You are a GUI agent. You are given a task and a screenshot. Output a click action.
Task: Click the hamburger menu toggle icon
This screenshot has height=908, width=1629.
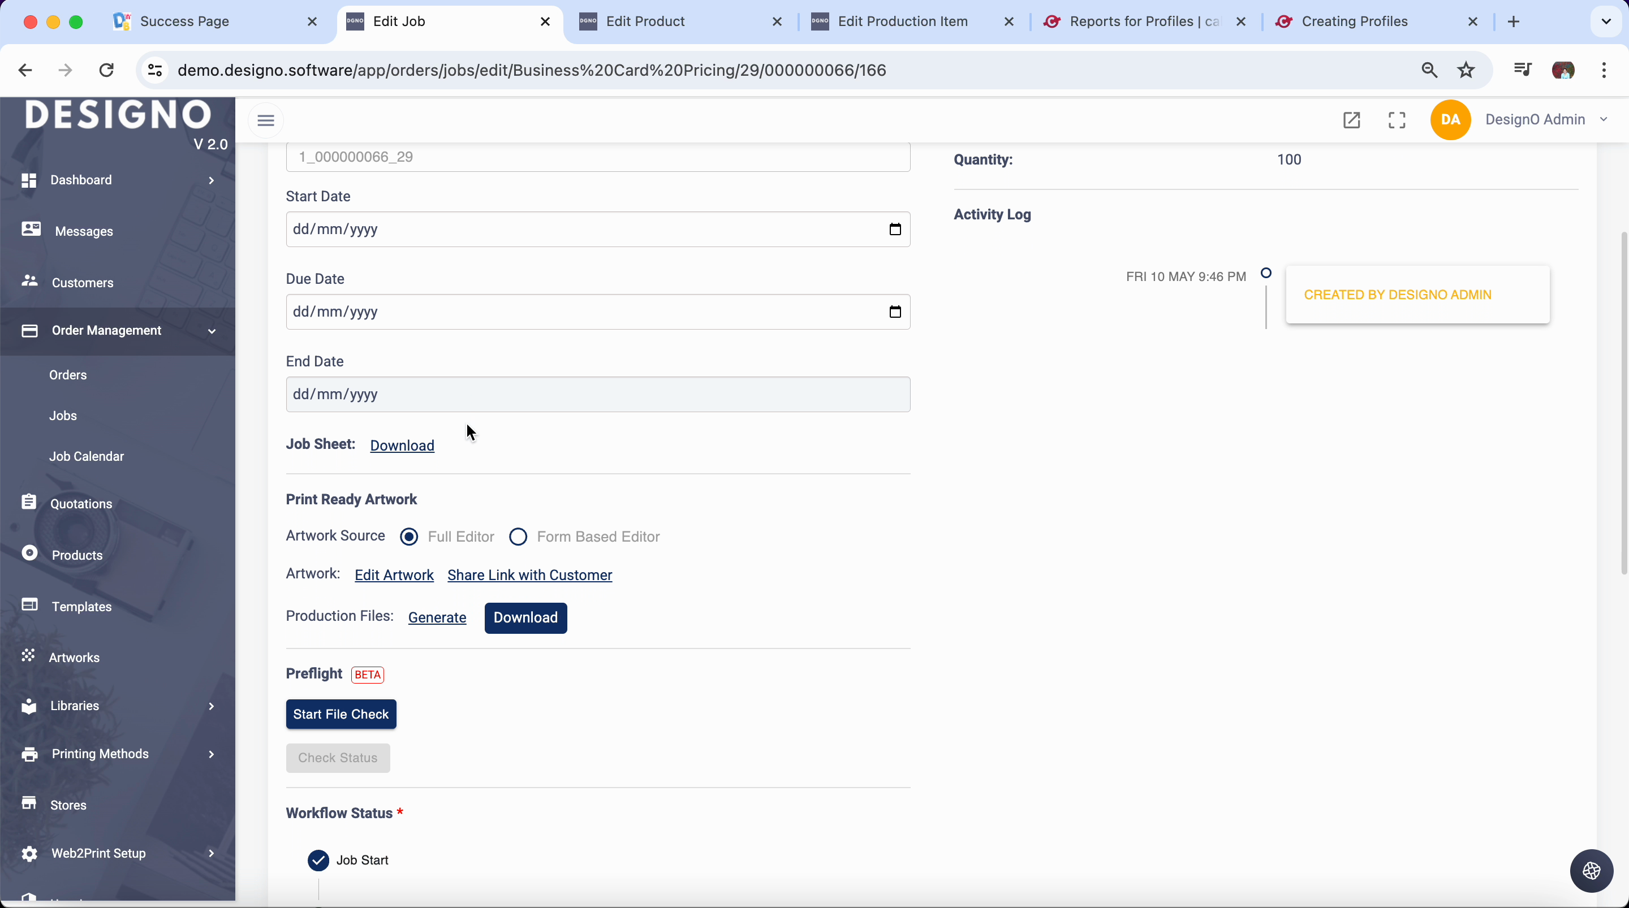point(266,120)
